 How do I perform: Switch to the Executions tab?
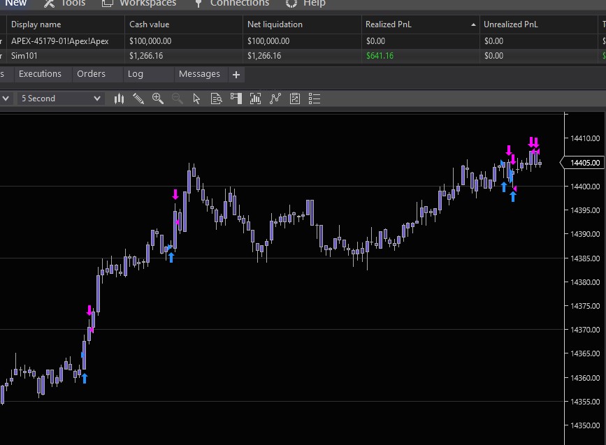[x=40, y=74]
